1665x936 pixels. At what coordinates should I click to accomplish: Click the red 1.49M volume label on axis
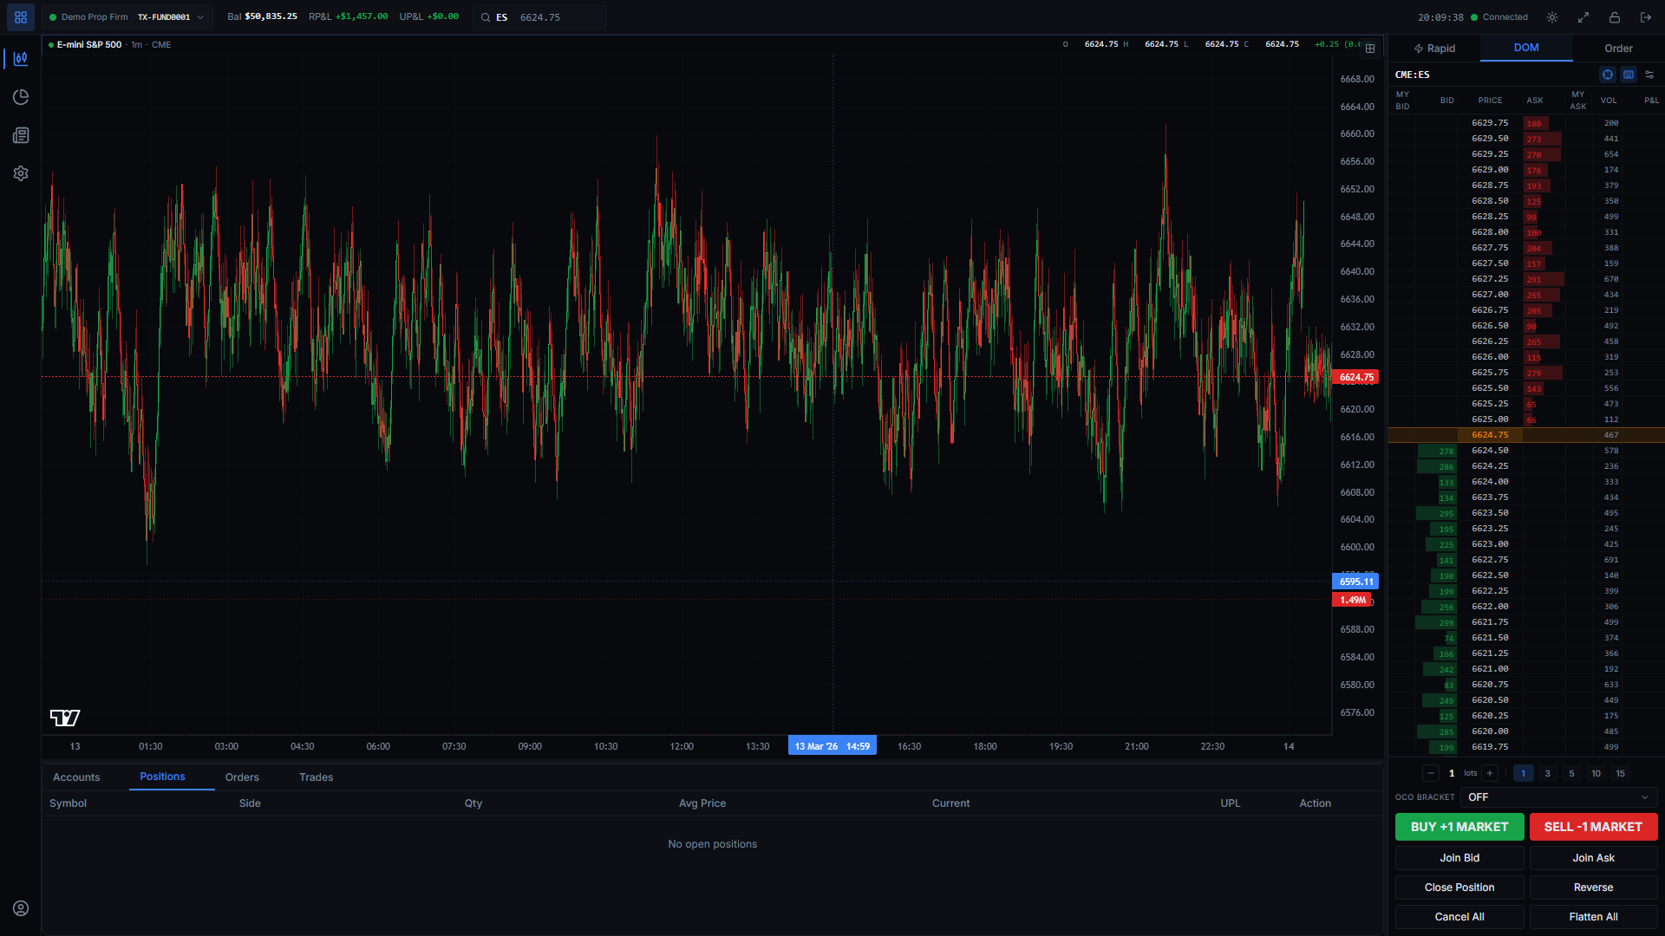tap(1353, 600)
